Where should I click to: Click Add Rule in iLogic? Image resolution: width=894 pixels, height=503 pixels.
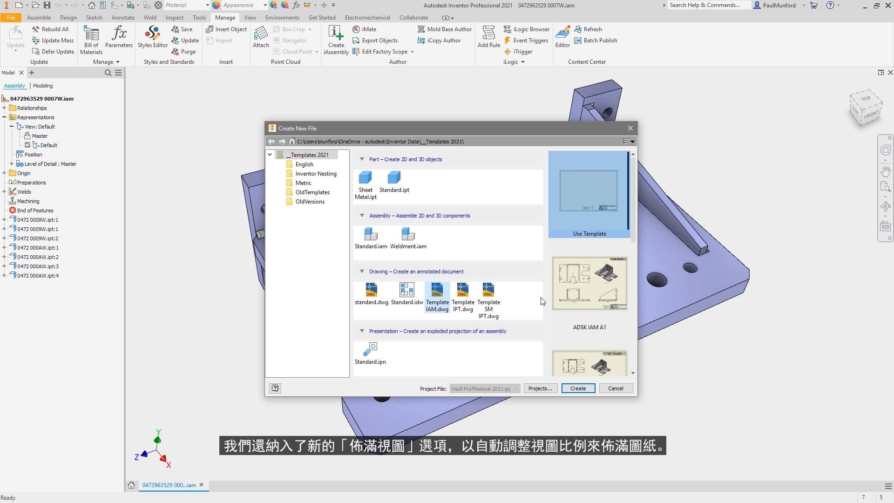[488, 37]
